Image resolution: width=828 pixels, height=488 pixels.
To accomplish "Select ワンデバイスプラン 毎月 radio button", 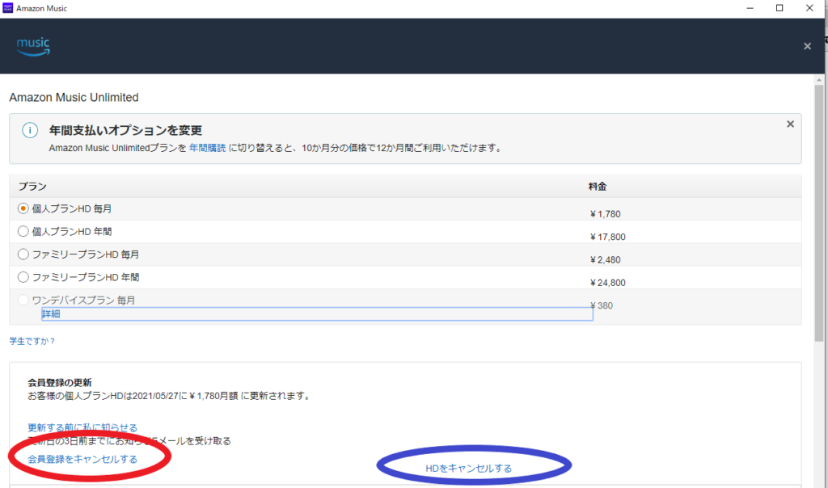I will click(23, 300).
